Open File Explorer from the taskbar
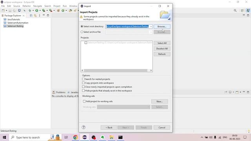Viewport: 251px width, 141px height. [111, 137]
